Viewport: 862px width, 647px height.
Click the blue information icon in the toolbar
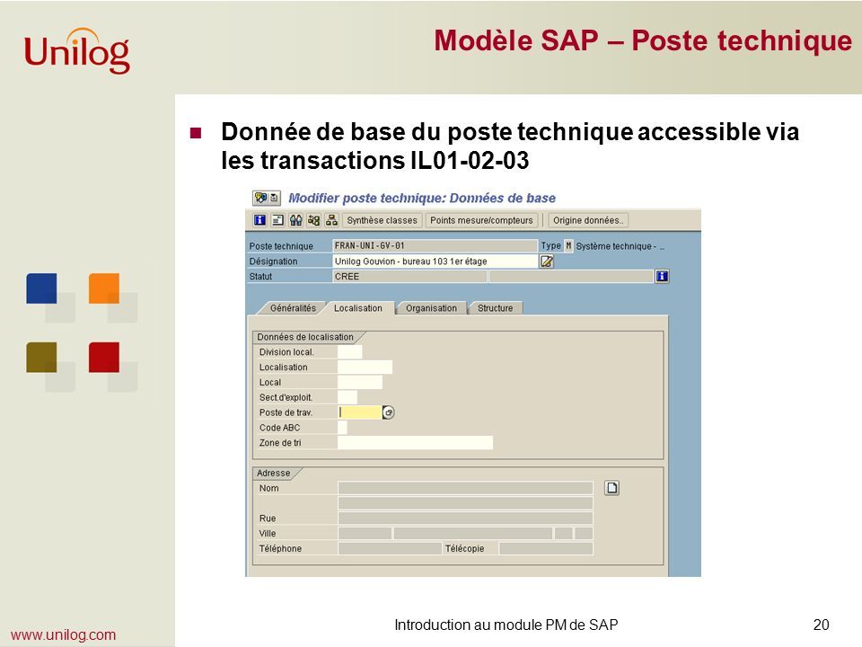click(x=259, y=221)
